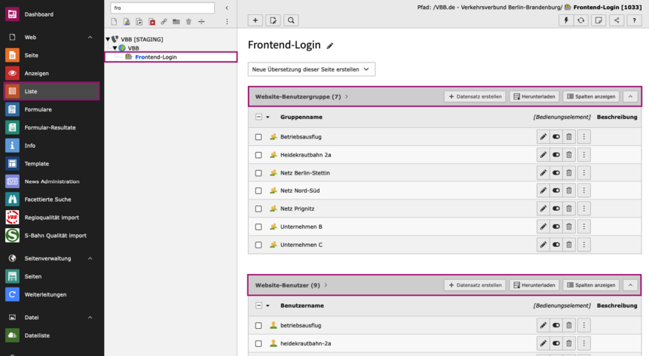Click the share icon button
This screenshot has height=356, width=649.
tap(617, 20)
